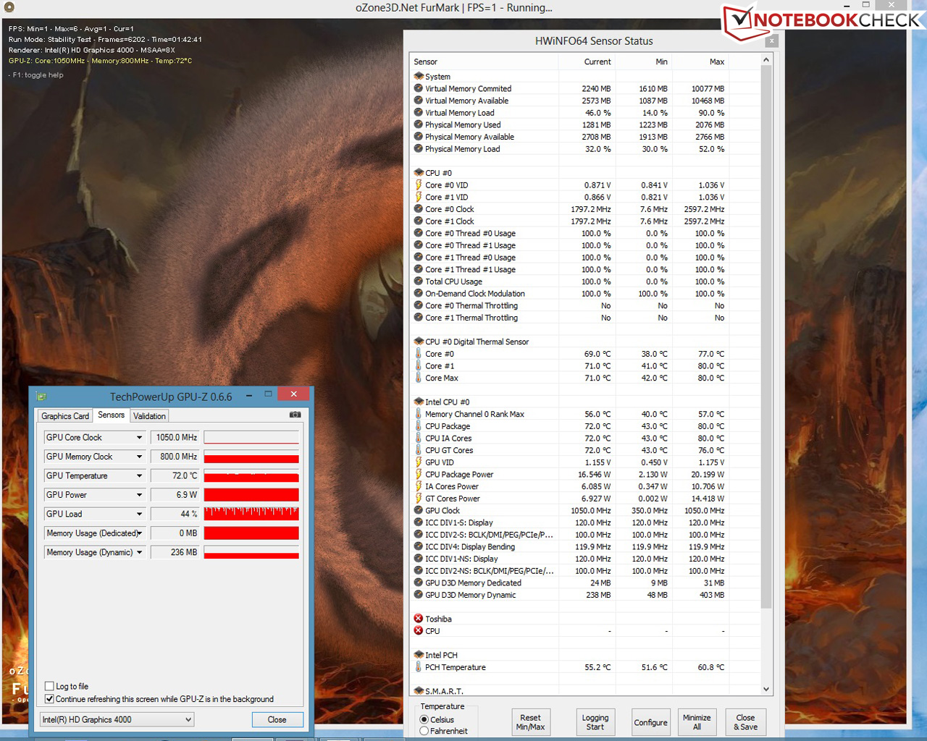Select the Sensors tab in GPU-Z

coord(112,415)
